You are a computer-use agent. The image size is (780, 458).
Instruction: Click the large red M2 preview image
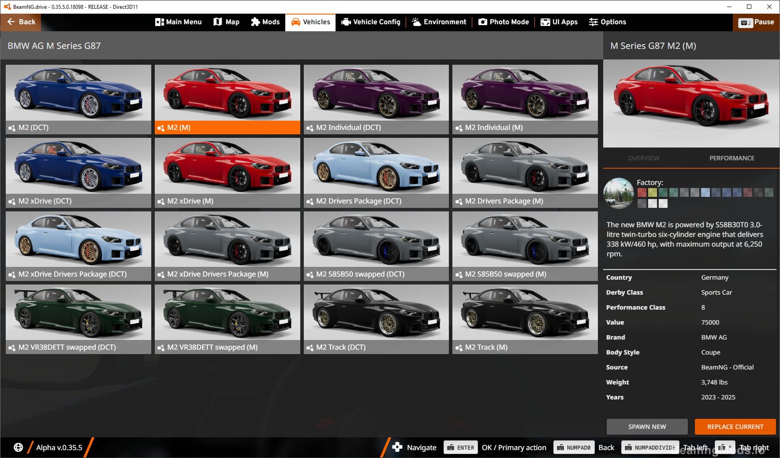(691, 103)
